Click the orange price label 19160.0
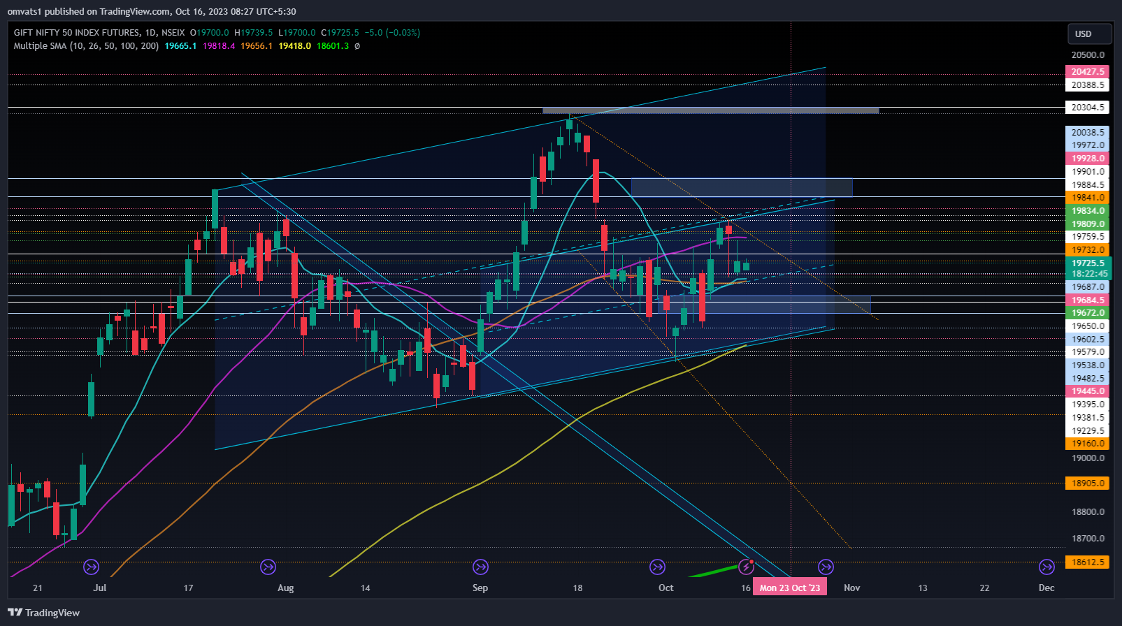The width and height of the screenshot is (1122, 626). pos(1088,444)
